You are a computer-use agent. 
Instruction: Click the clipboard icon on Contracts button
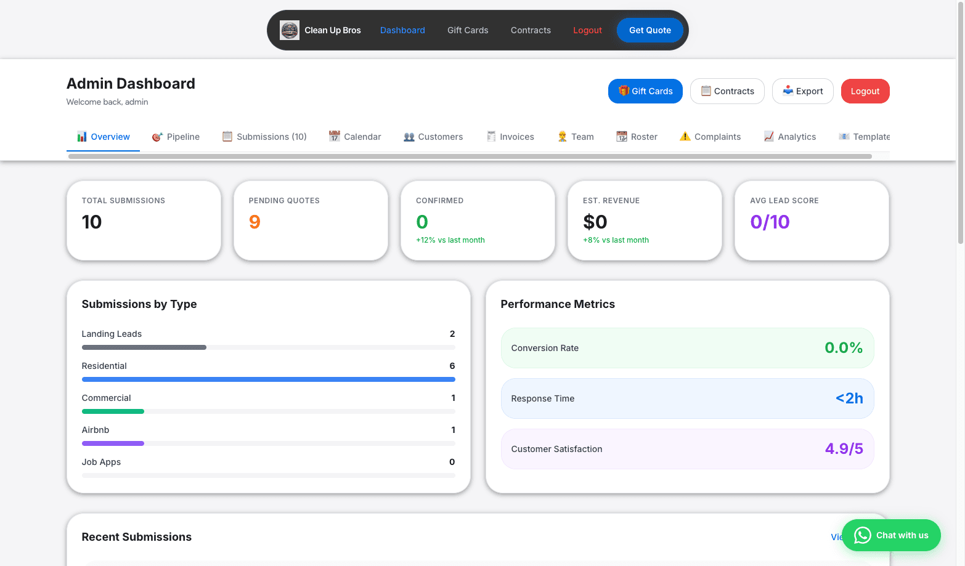(x=706, y=91)
